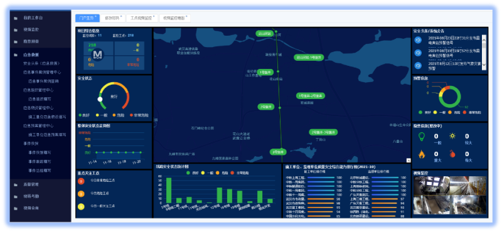
Task: Switch to the 工点视频监控 tab
Action: [x=141, y=18]
